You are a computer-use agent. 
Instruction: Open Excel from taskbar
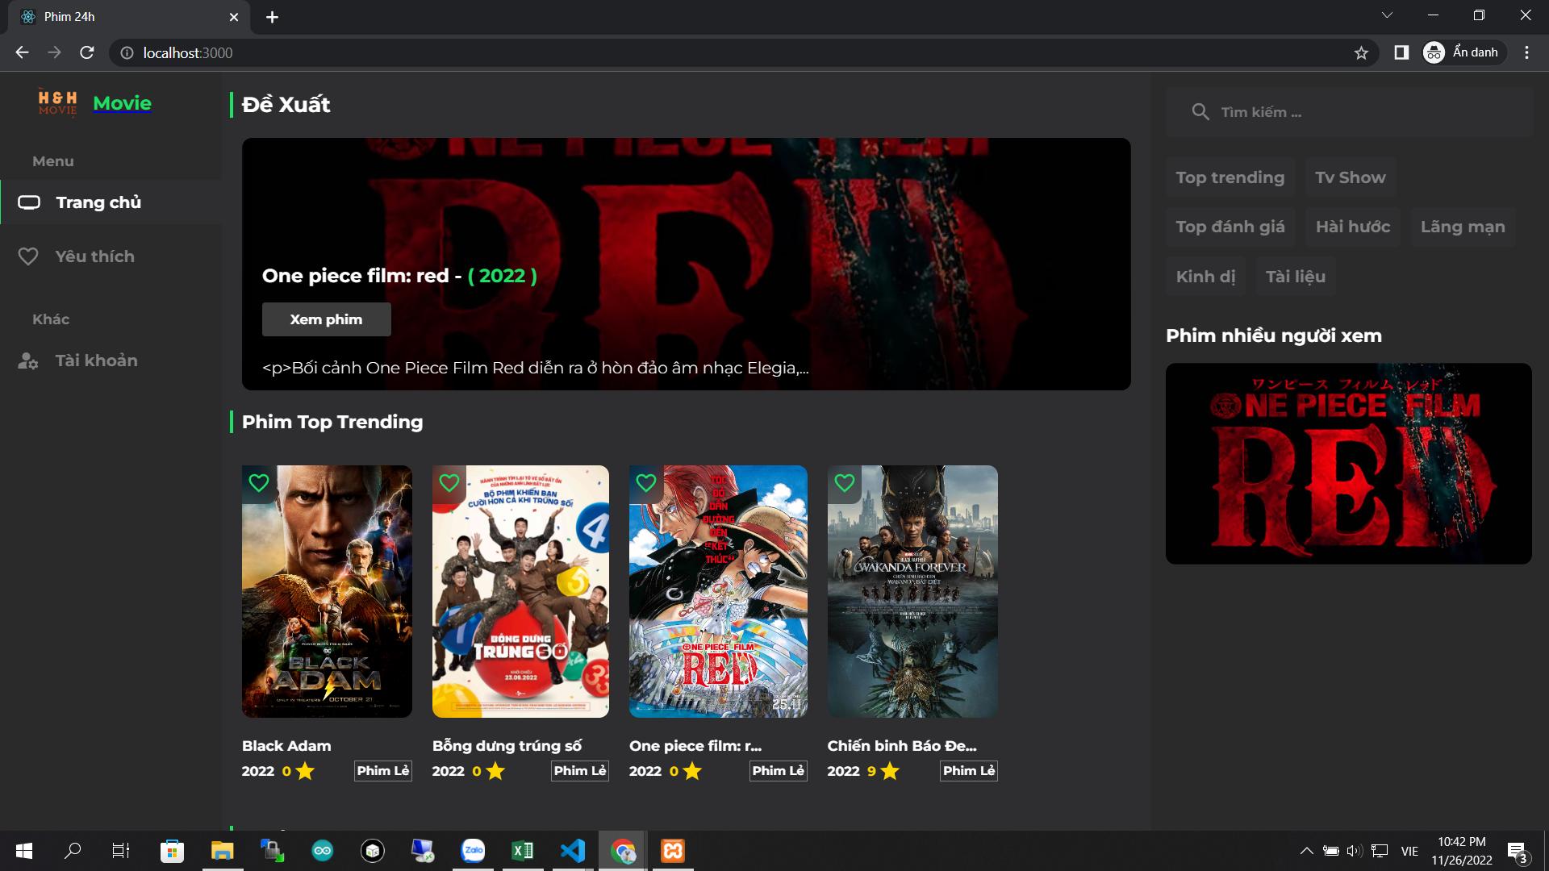pyautogui.click(x=523, y=851)
